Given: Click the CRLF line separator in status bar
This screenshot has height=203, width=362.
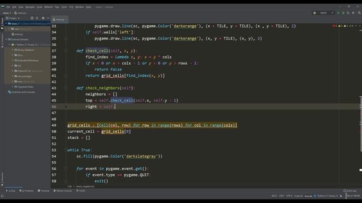Looking at the screenshot, I should click(282, 196).
